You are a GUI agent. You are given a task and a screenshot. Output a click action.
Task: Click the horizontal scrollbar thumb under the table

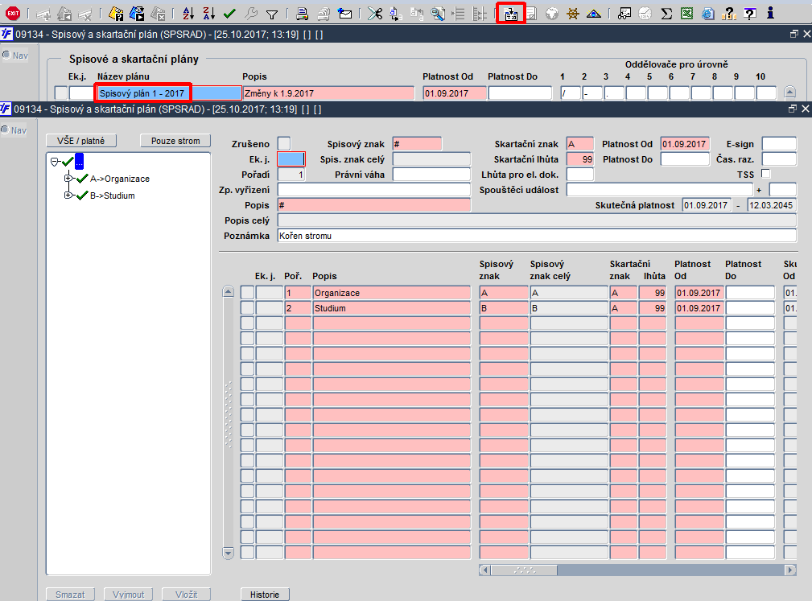pyautogui.click(x=524, y=570)
